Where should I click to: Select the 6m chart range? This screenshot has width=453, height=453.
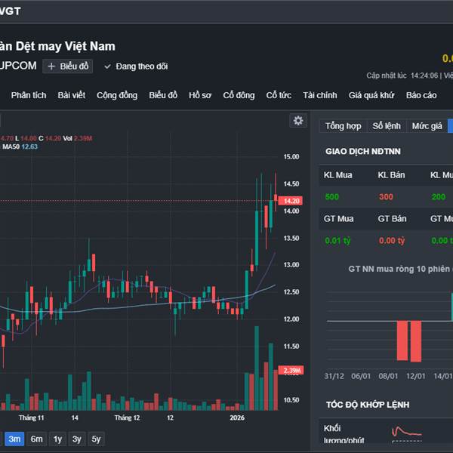click(x=37, y=439)
